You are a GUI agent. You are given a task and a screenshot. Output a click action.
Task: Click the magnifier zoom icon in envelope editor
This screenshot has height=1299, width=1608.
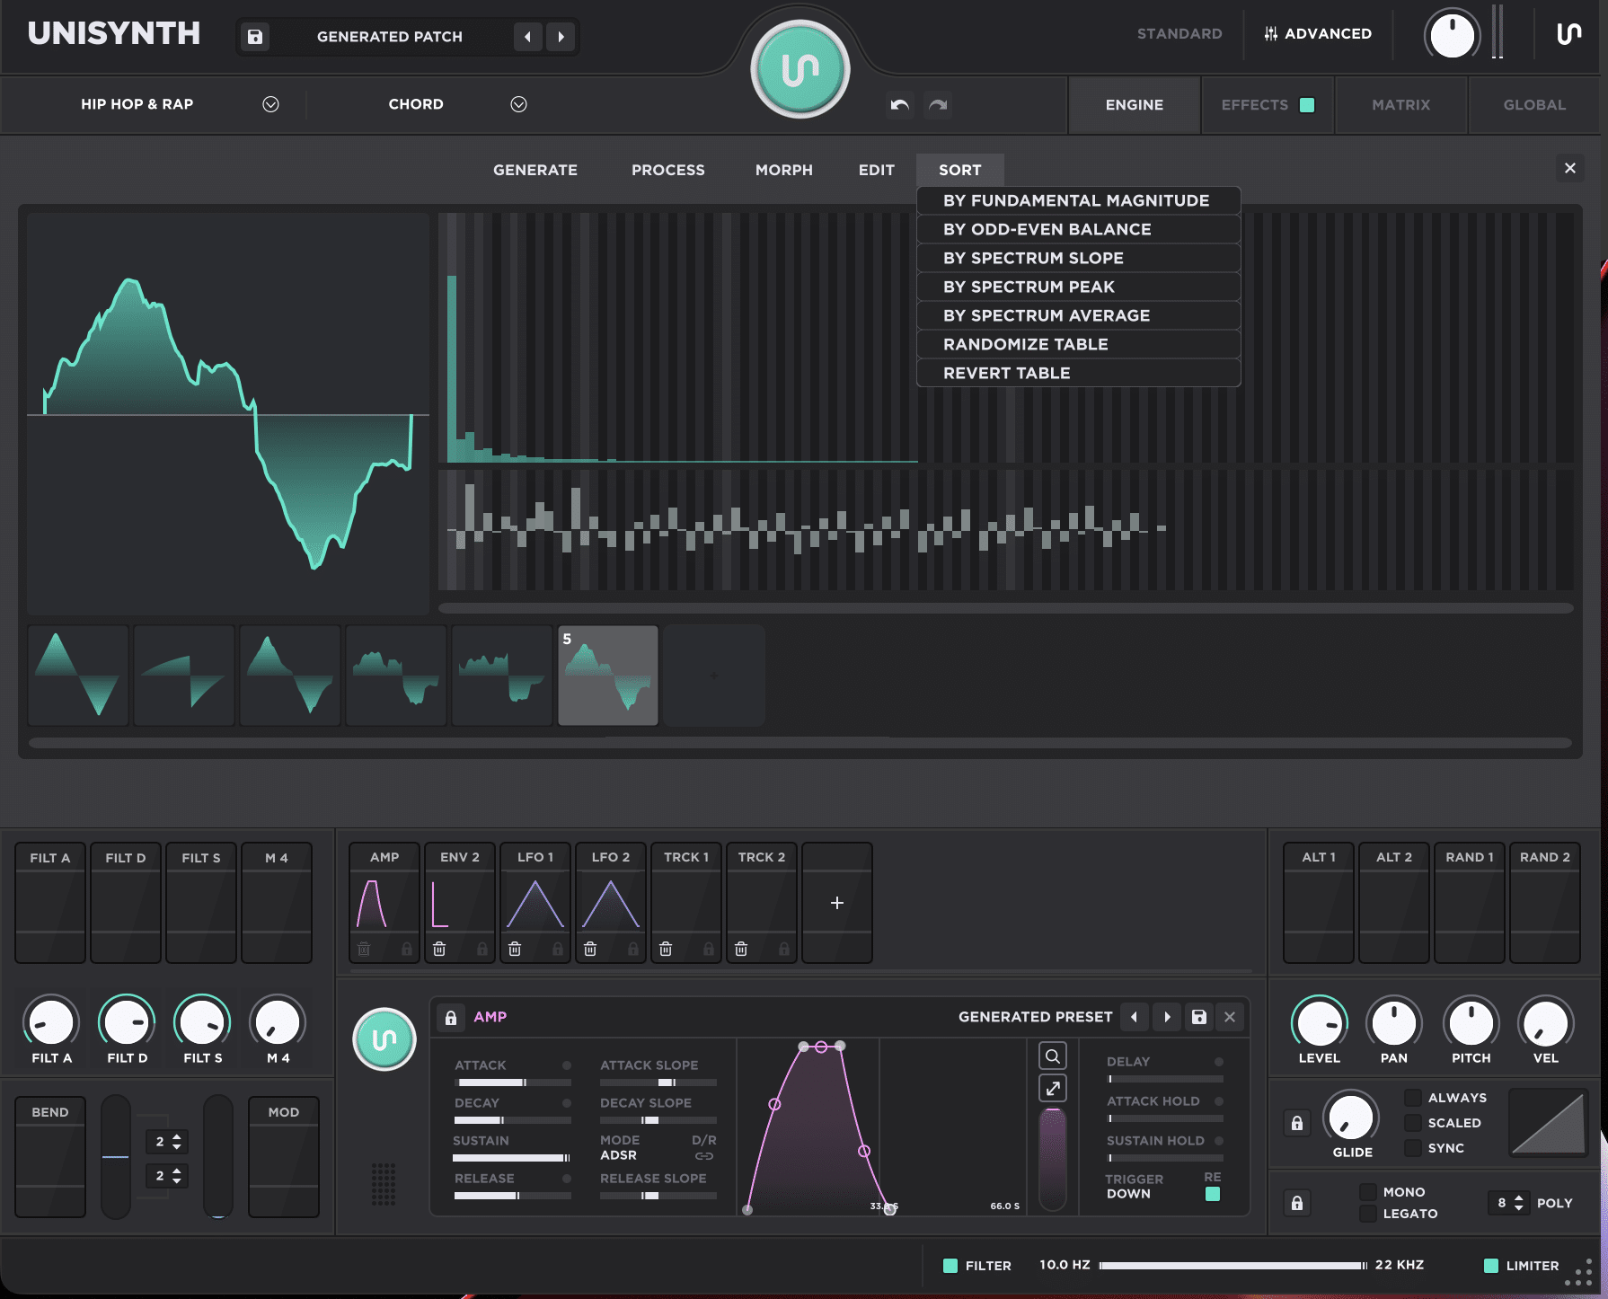coord(1053,1056)
